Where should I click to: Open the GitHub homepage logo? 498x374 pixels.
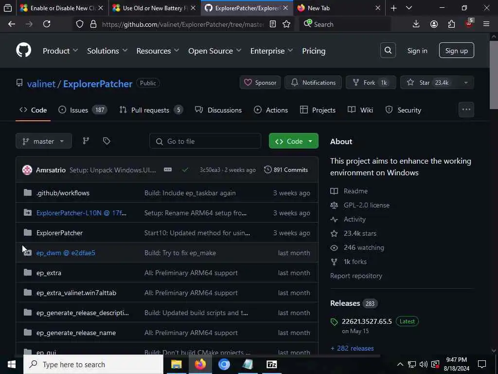23,50
